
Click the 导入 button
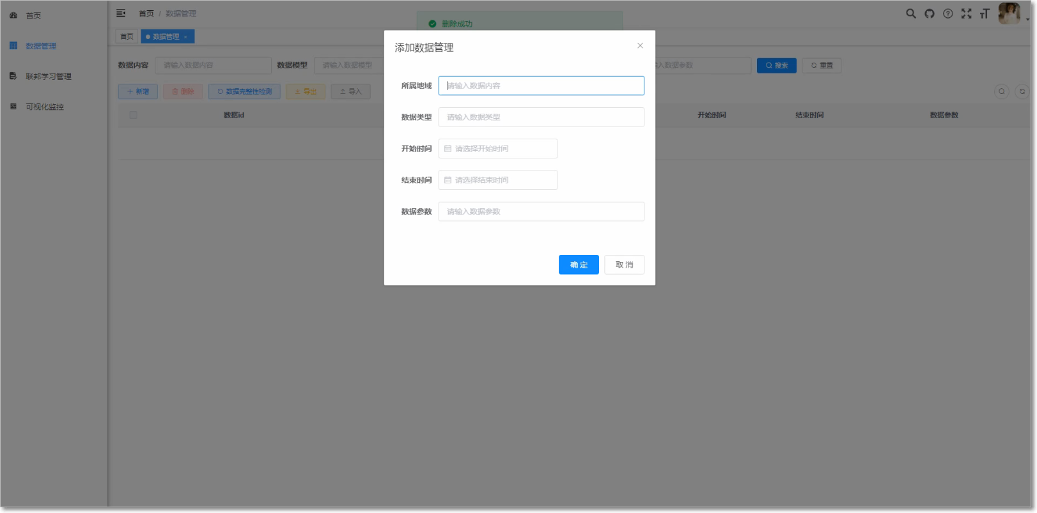tap(350, 91)
